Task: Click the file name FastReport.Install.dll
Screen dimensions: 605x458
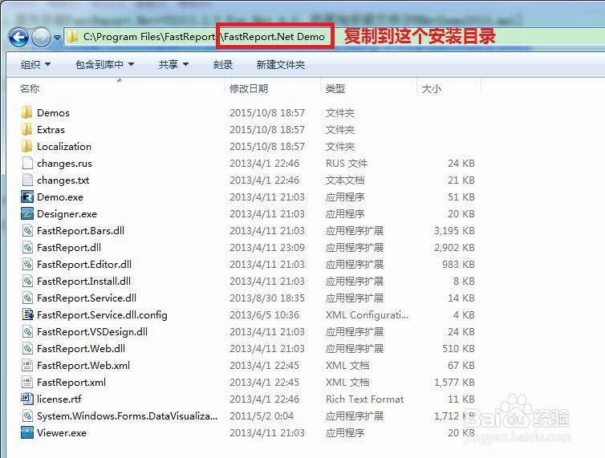Action: [x=83, y=282]
